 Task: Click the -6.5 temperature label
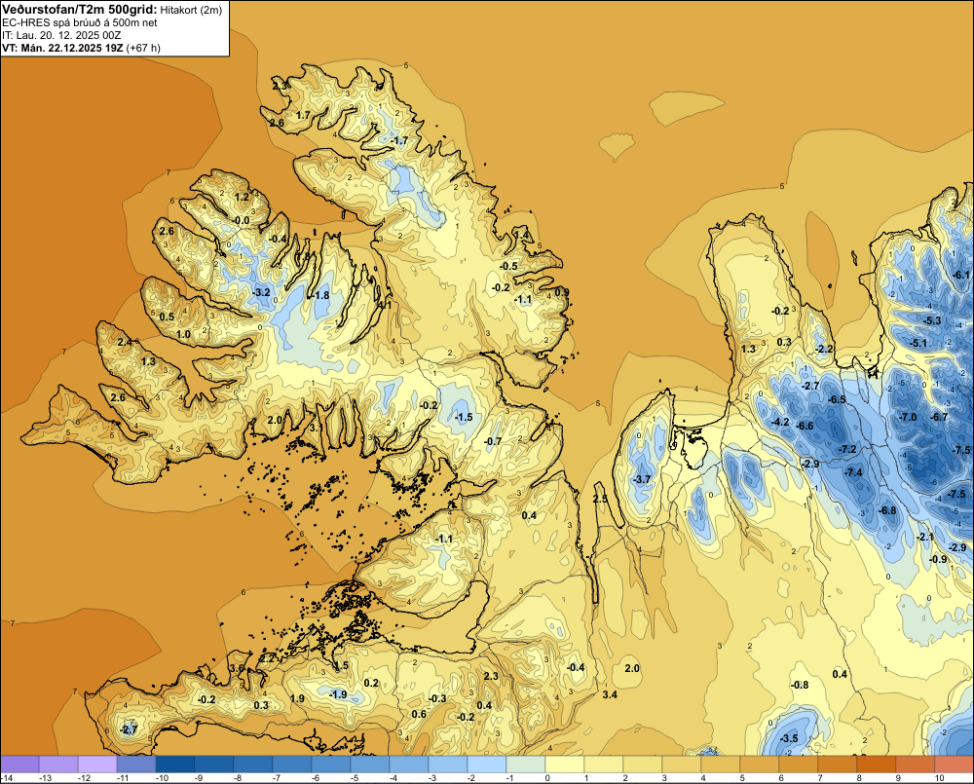coord(838,399)
